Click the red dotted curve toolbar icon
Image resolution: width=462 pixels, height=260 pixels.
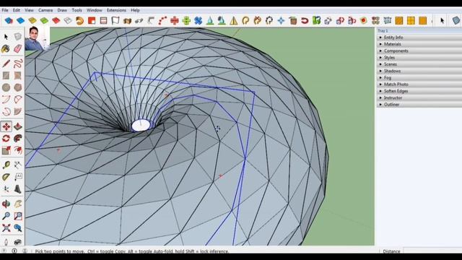(162, 21)
